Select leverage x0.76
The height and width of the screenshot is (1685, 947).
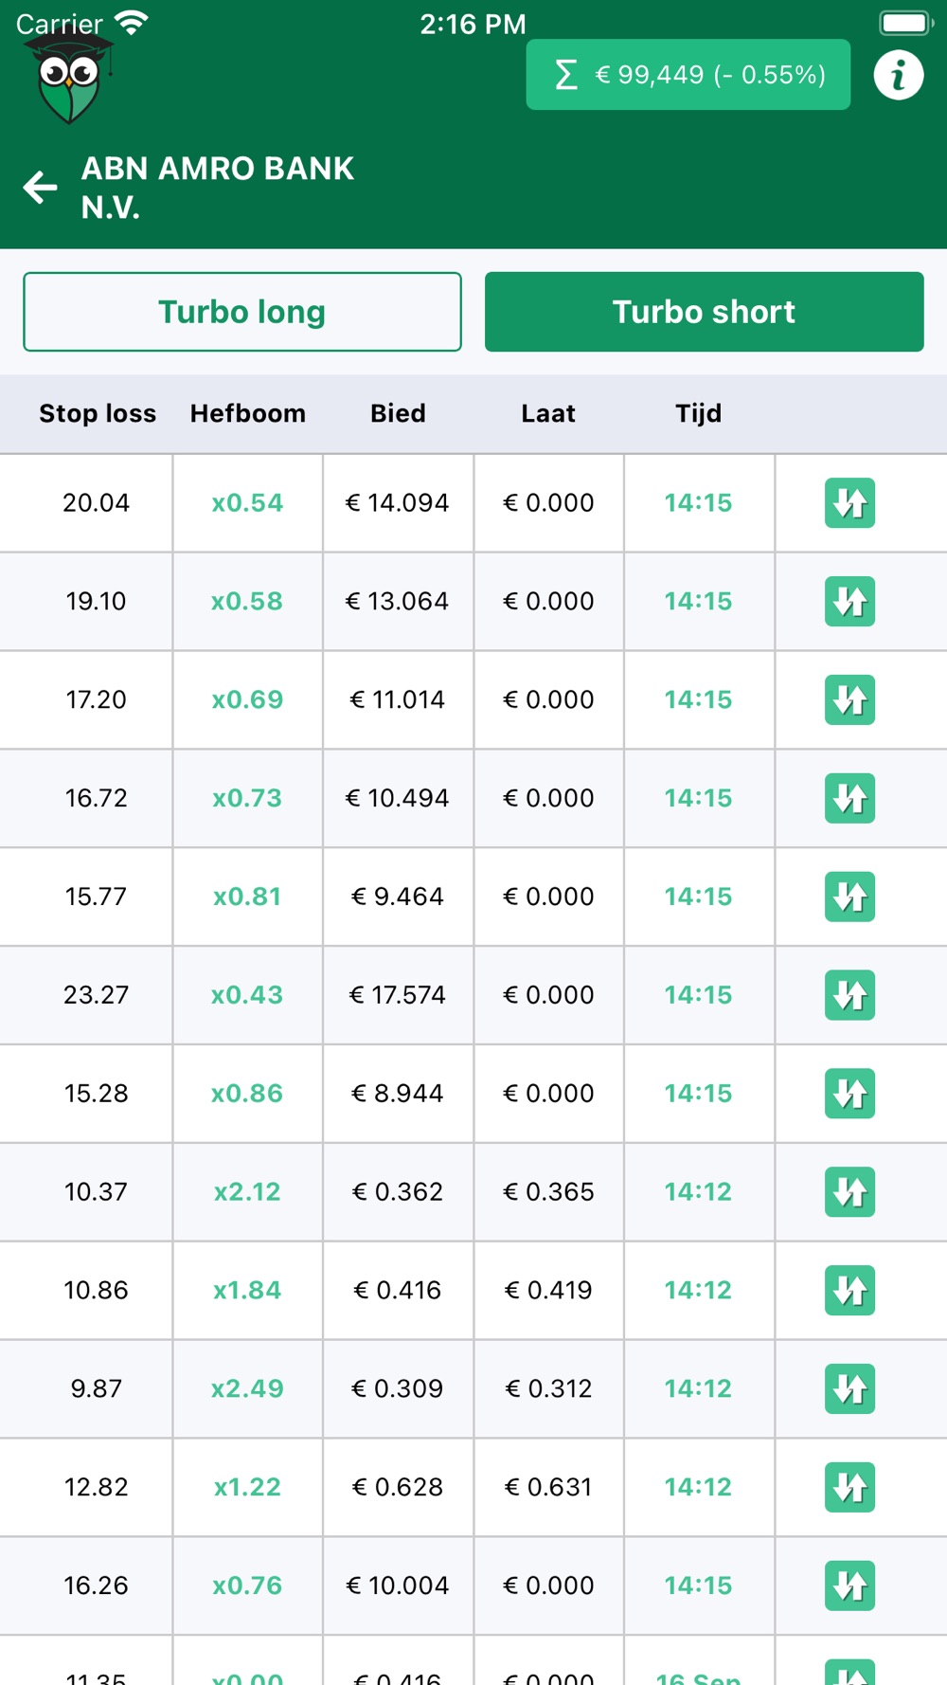tap(247, 1587)
